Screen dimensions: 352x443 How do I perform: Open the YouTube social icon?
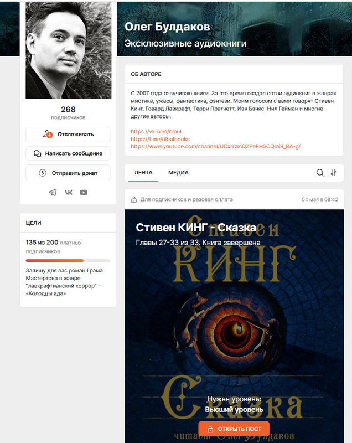(x=84, y=192)
